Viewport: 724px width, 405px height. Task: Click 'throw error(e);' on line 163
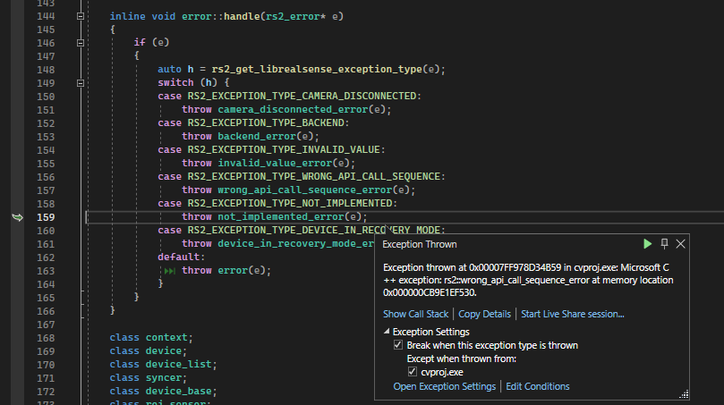[x=226, y=270]
